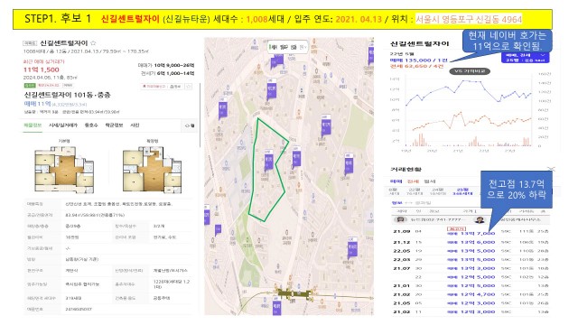Click the VS 가격비교 button

[x=470, y=70]
